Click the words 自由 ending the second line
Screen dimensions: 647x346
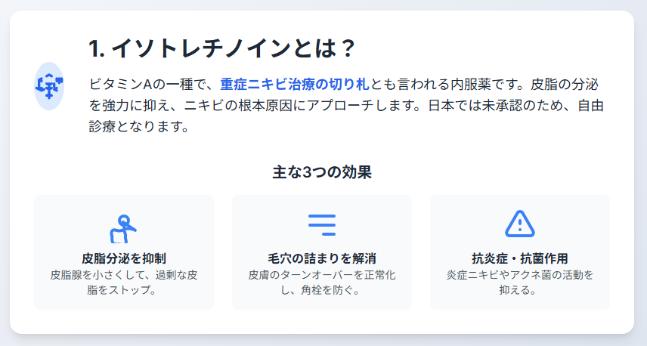click(591, 105)
